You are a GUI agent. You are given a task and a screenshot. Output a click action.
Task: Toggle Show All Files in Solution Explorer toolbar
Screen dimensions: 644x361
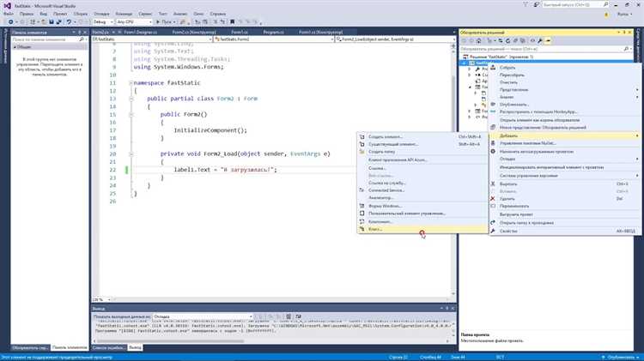tap(522, 40)
